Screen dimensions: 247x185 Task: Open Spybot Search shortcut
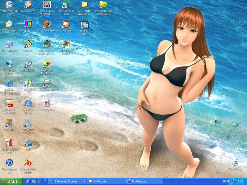click(84, 24)
